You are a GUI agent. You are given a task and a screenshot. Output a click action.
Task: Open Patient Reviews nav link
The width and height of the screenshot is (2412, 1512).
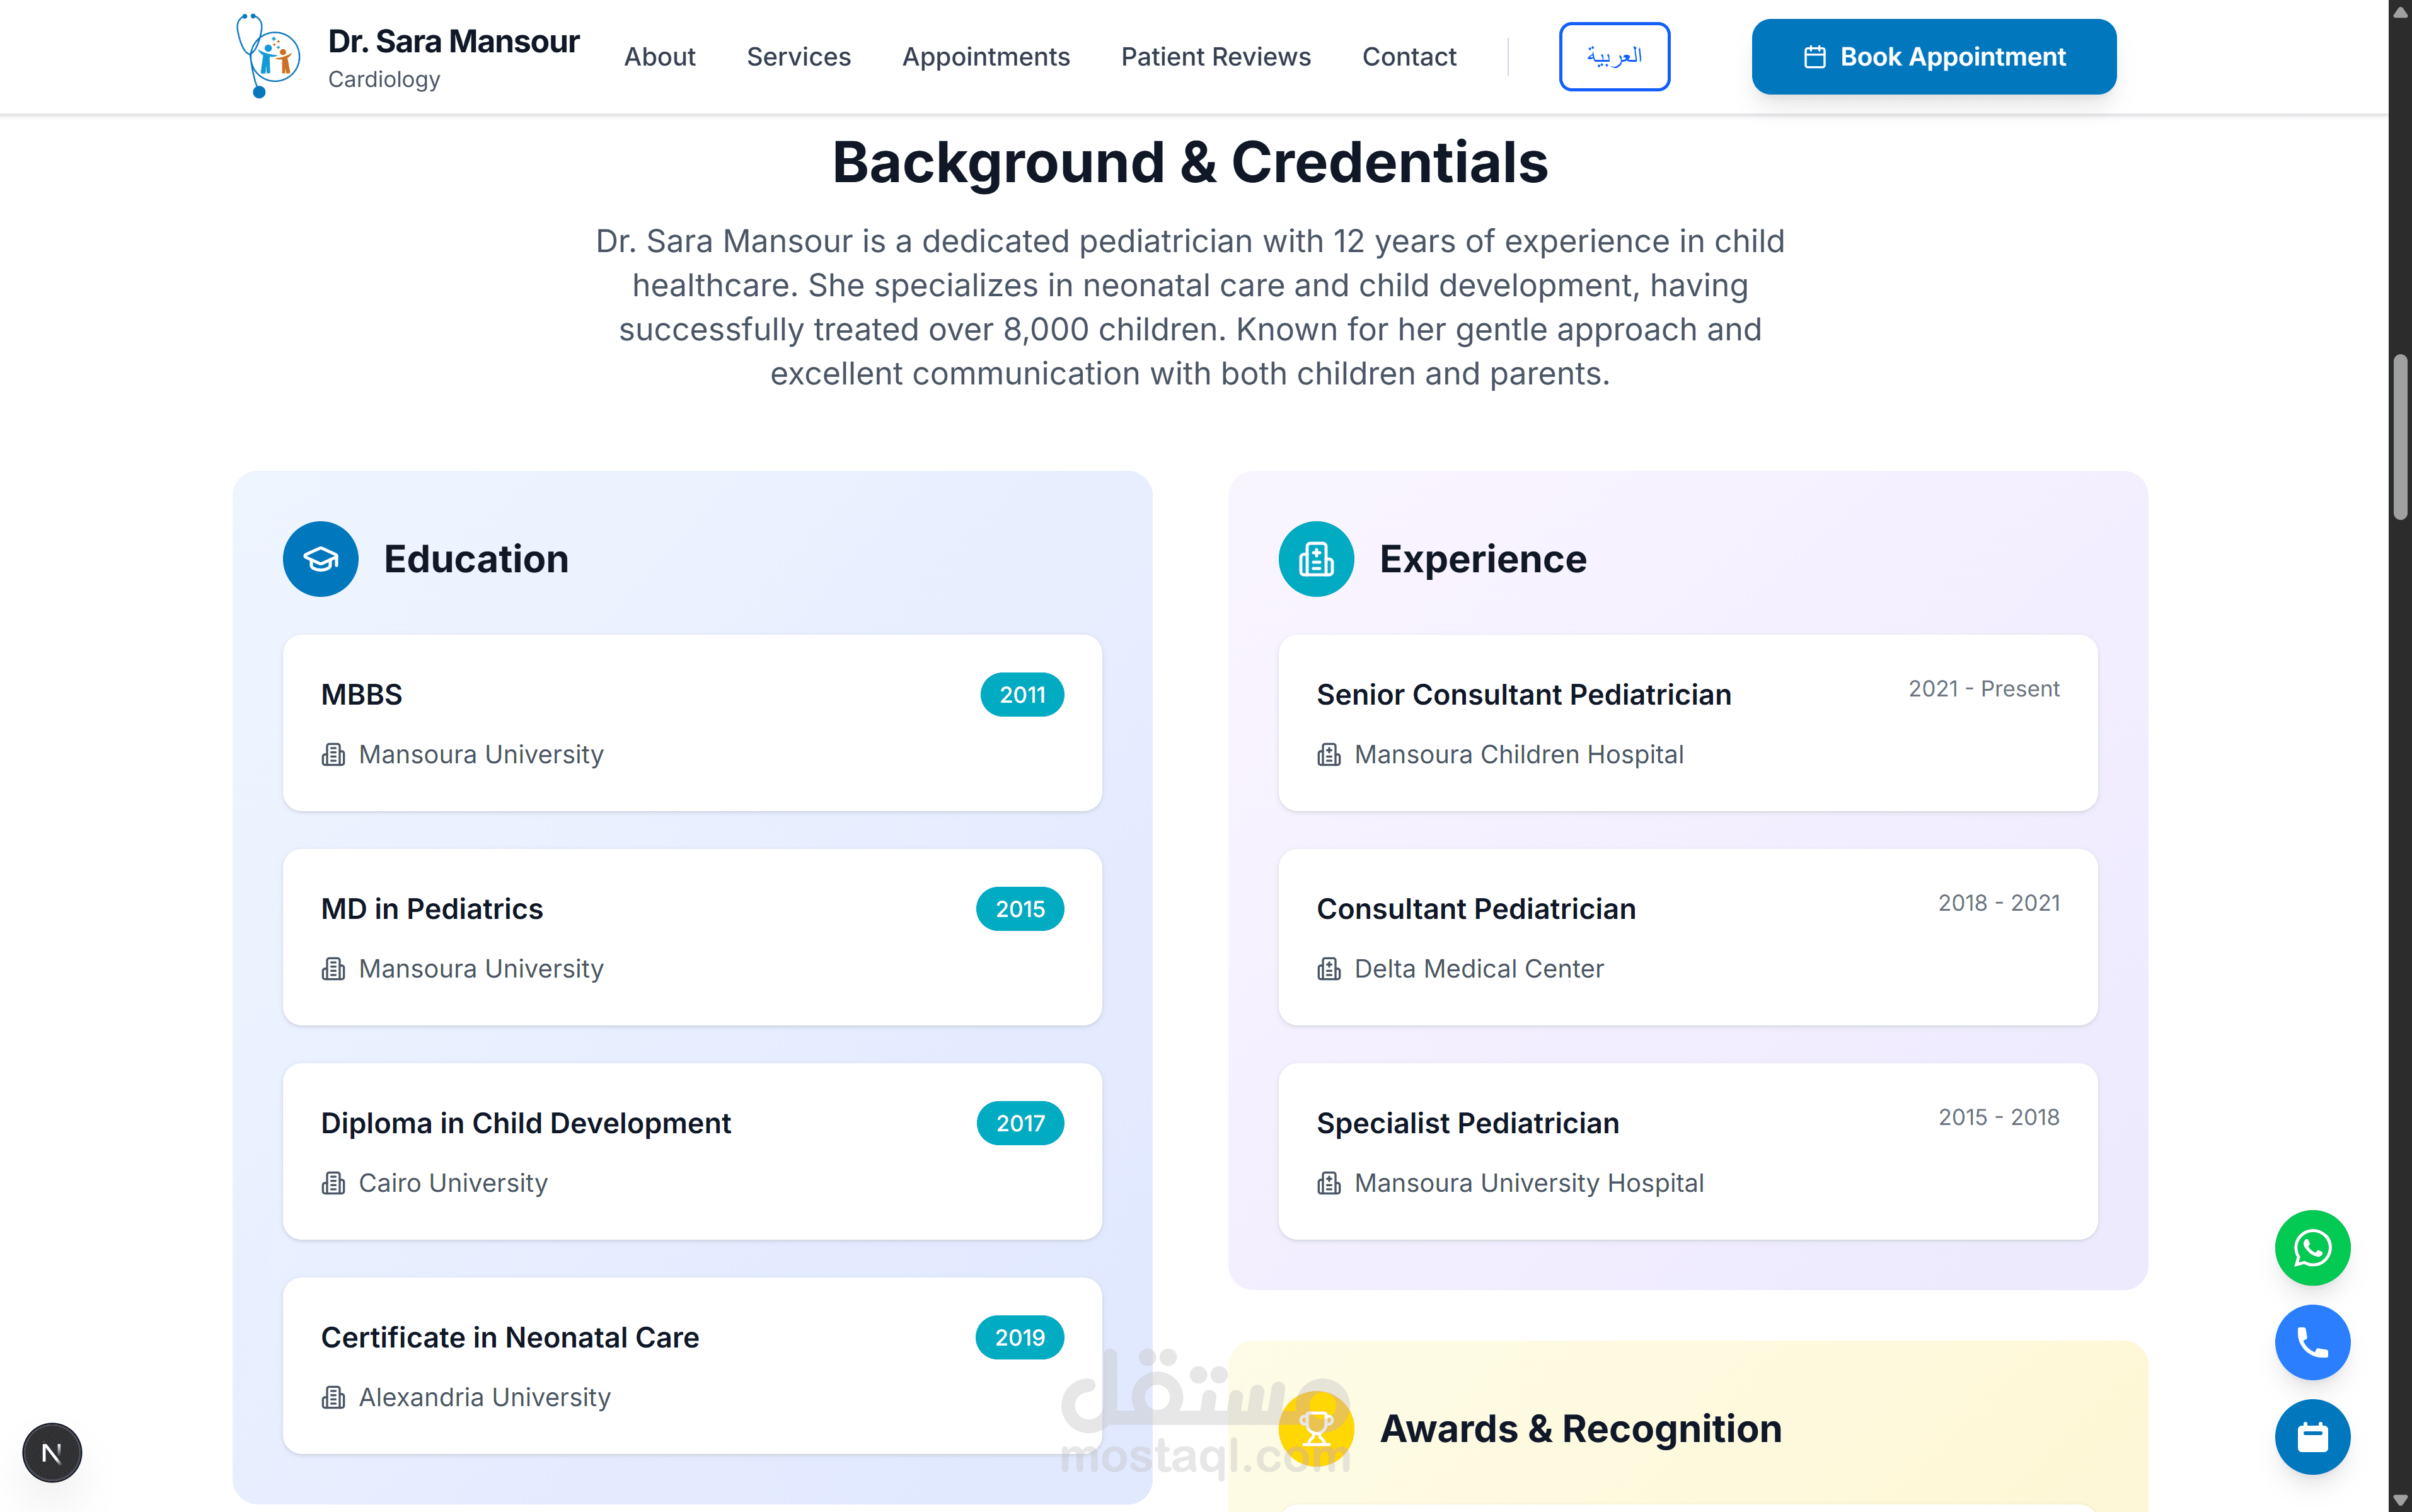[1215, 57]
